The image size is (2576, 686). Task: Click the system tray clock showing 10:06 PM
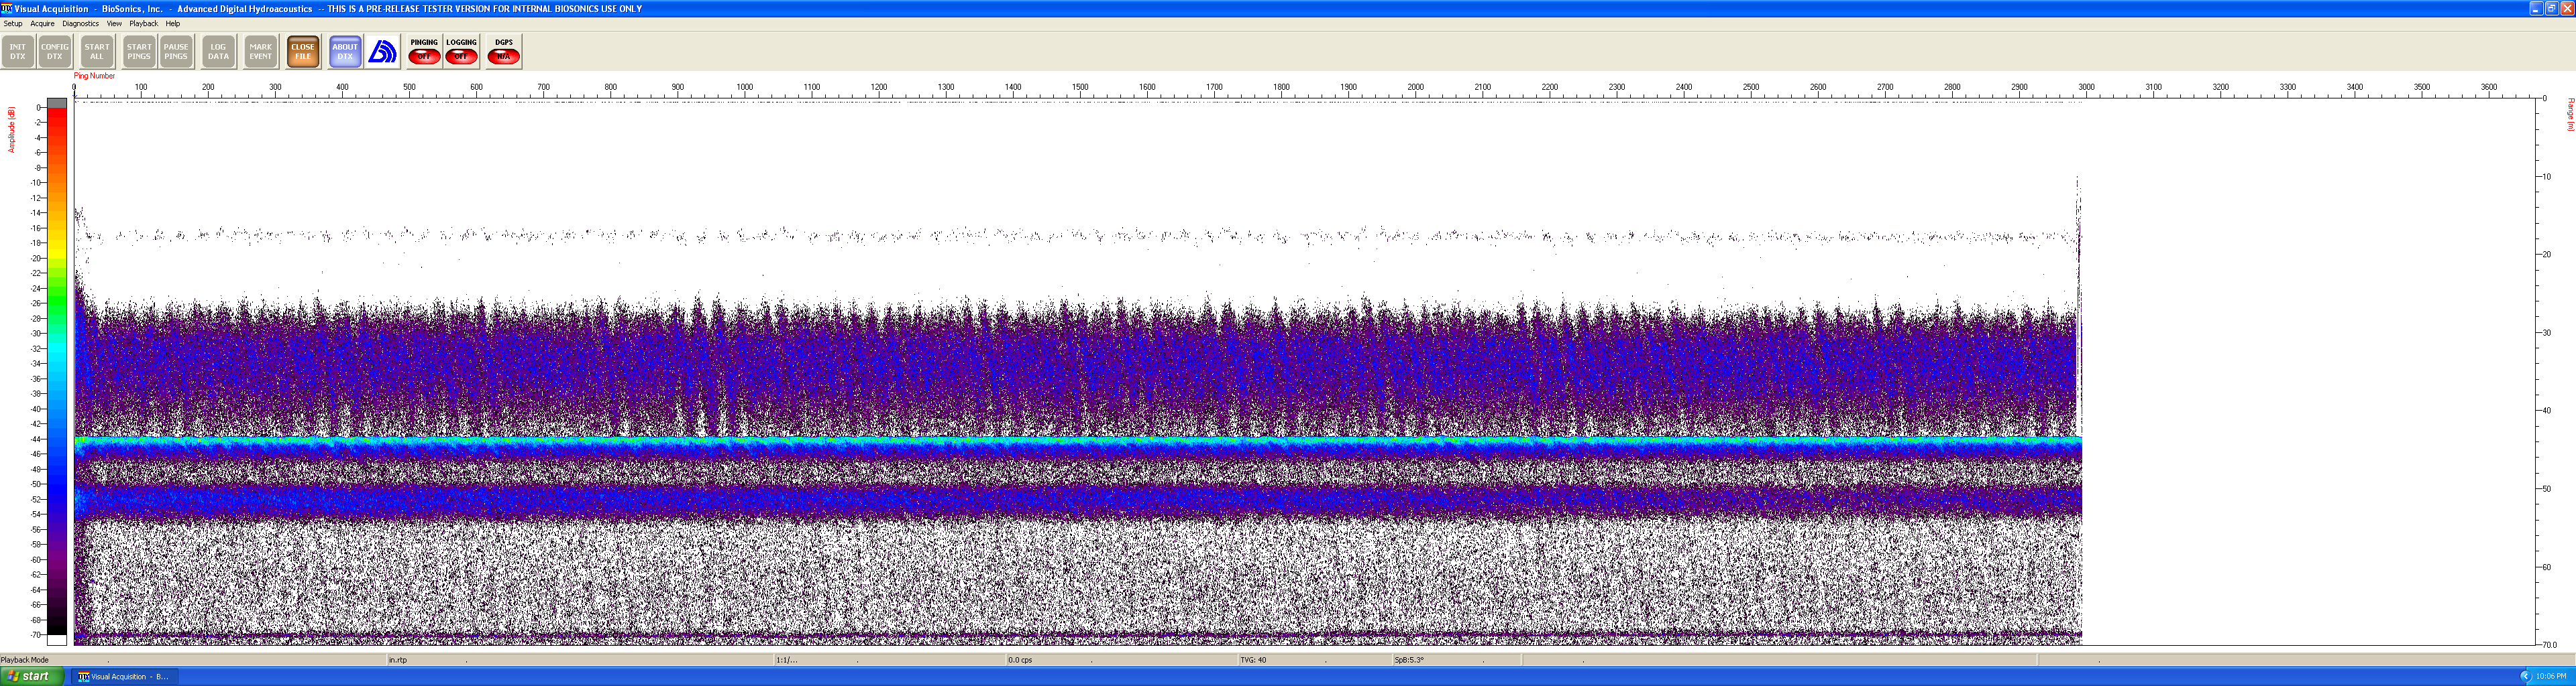[2551, 677]
